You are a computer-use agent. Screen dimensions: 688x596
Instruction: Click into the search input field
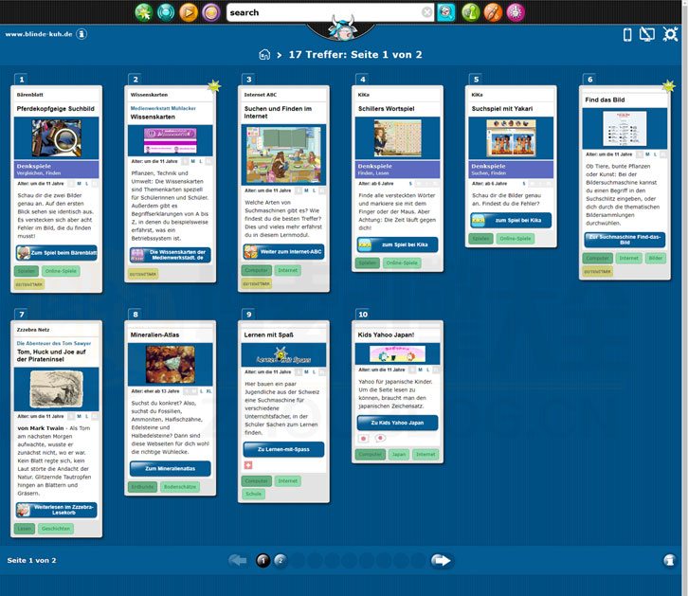click(322, 12)
